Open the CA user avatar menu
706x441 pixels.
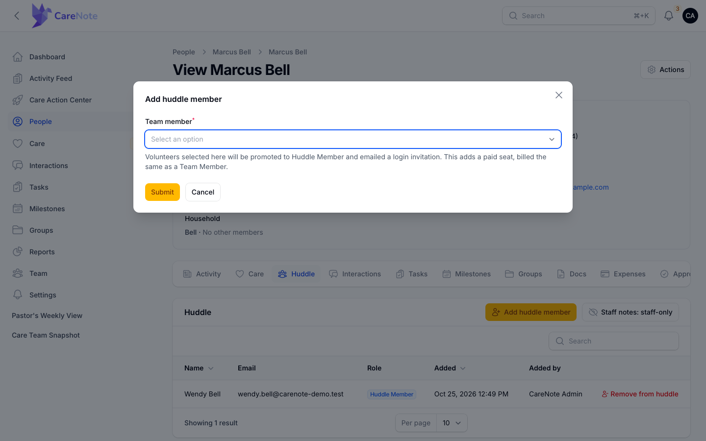coord(690,16)
